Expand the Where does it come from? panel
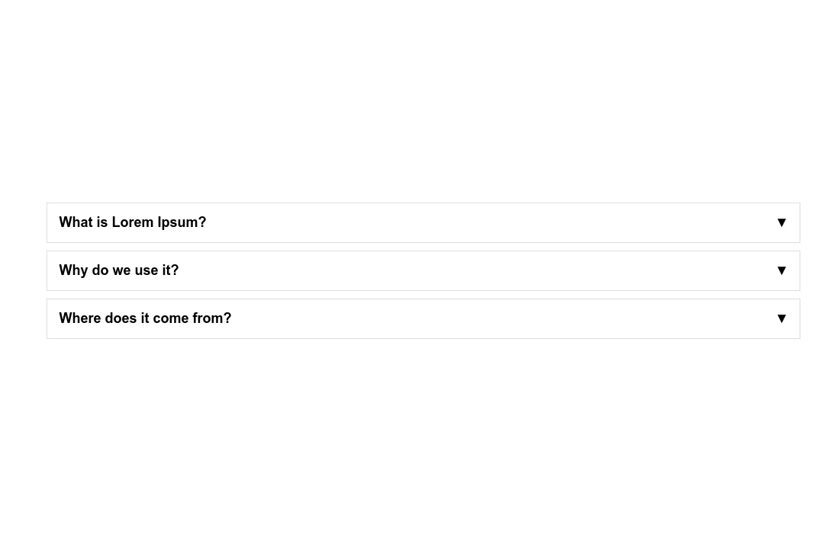This screenshot has height=537, width=840. pos(423,318)
